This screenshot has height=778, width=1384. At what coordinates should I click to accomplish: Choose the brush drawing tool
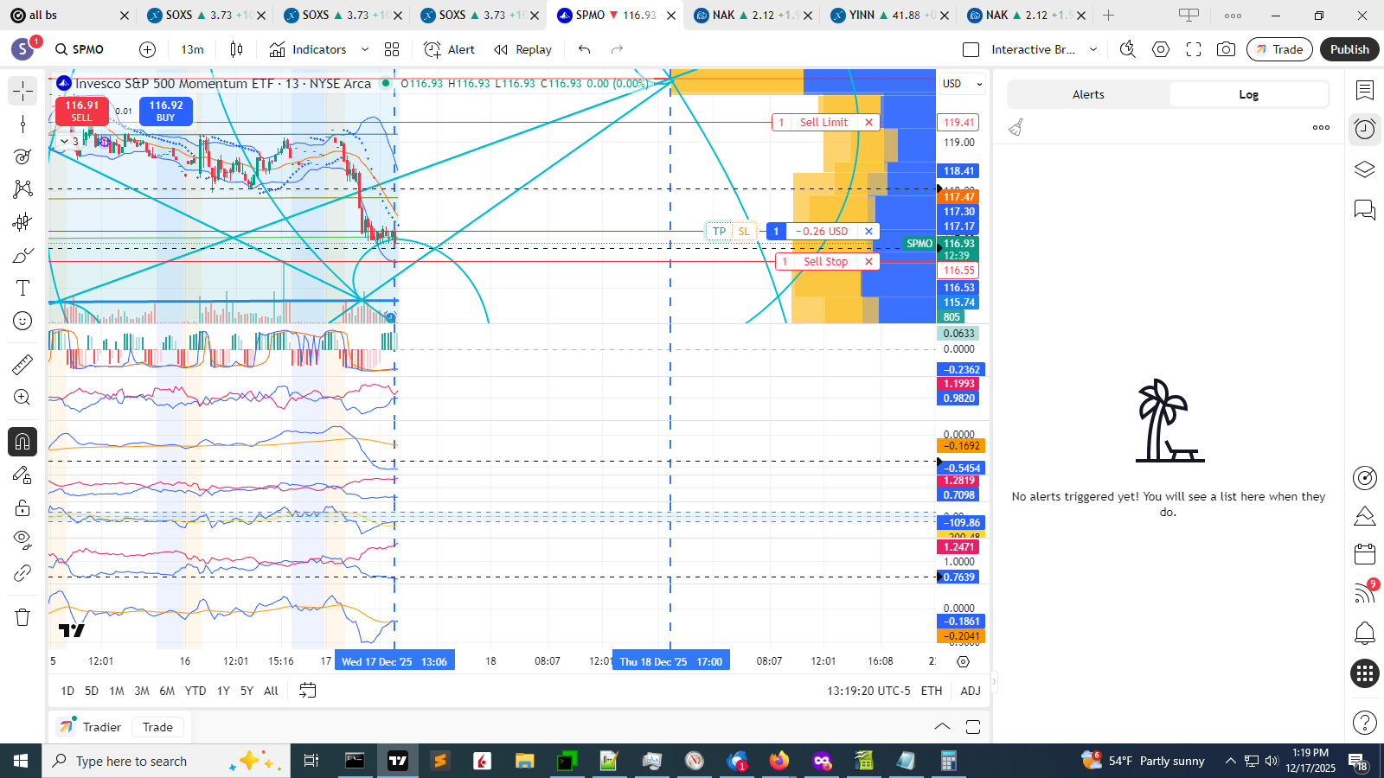[22, 255]
